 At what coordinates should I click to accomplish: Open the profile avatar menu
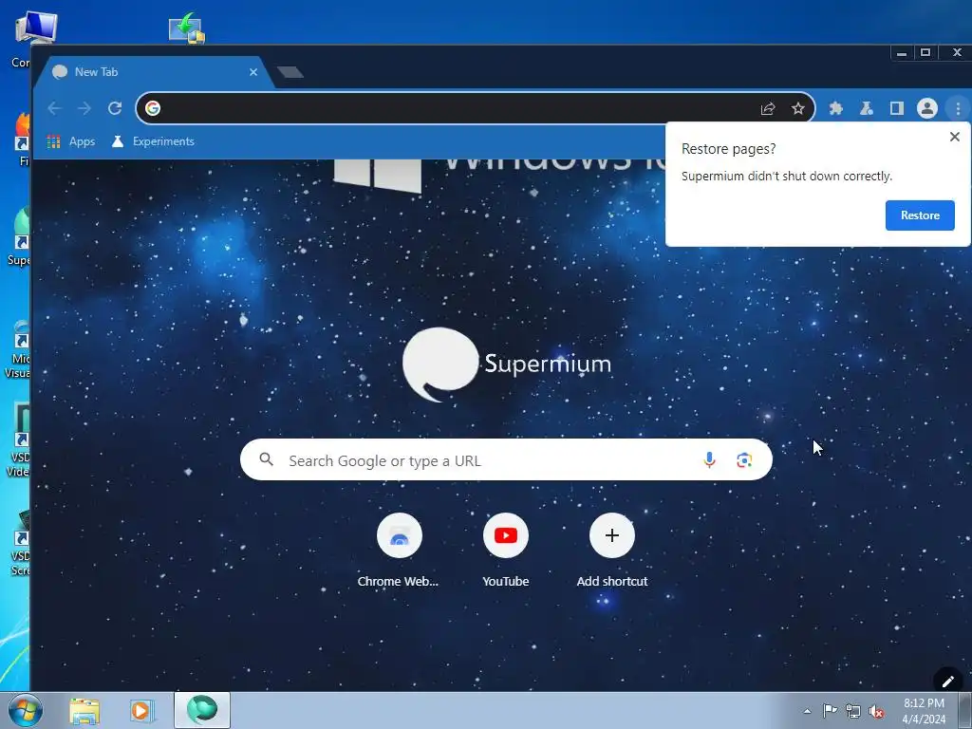click(x=926, y=108)
